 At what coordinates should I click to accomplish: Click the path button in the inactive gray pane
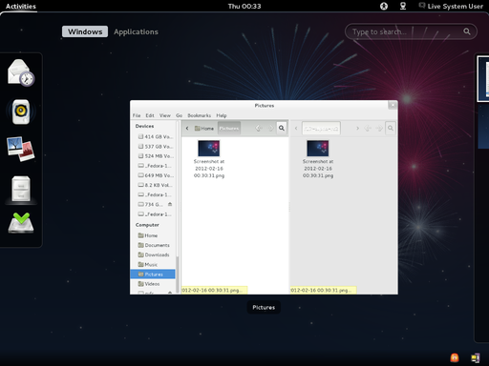pyautogui.click(x=321, y=129)
